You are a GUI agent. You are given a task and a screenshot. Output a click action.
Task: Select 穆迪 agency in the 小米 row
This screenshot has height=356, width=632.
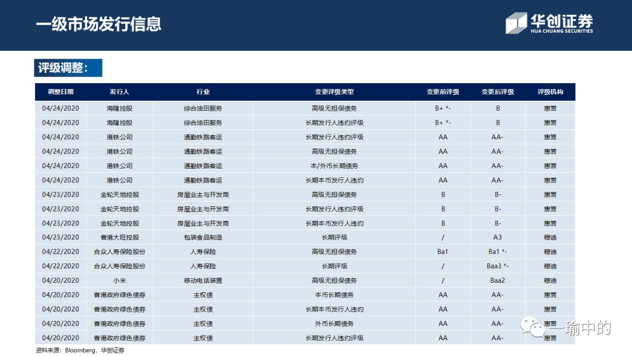pyautogui.click(x=550, y=280)
